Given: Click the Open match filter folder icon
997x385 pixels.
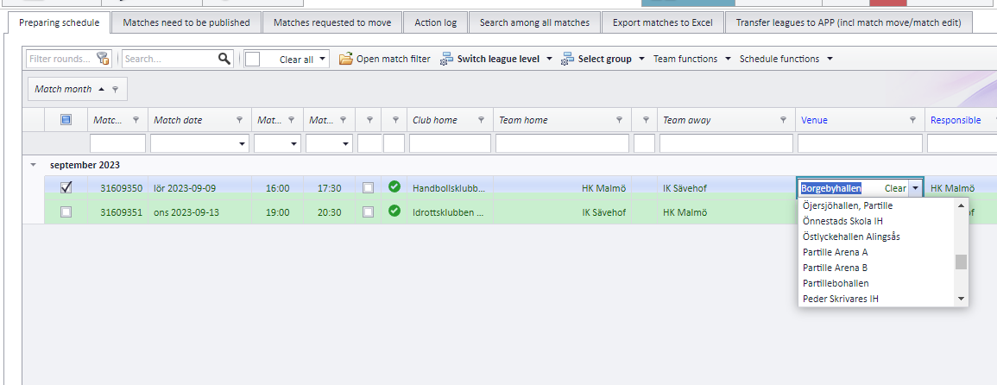Looking at the screenshot, I should coord(346,59).
